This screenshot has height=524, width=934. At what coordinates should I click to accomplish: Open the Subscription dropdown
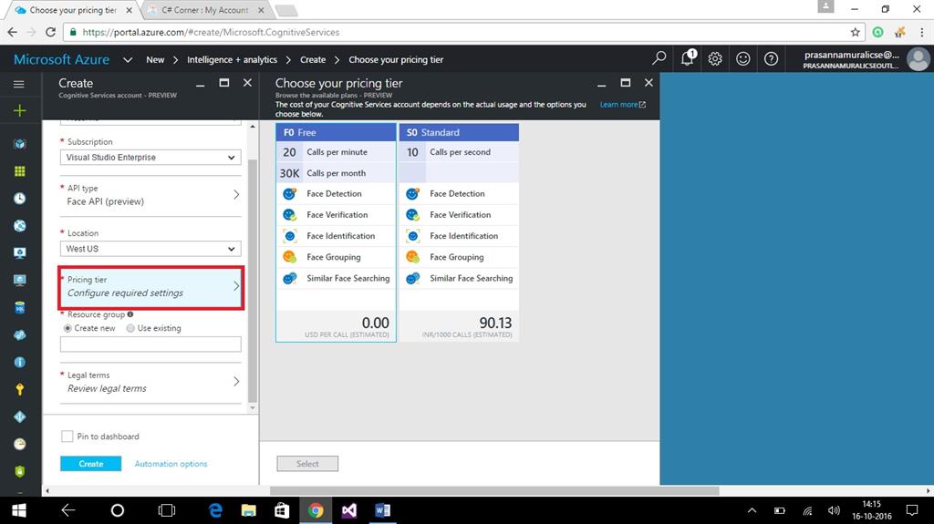[150, 157]
